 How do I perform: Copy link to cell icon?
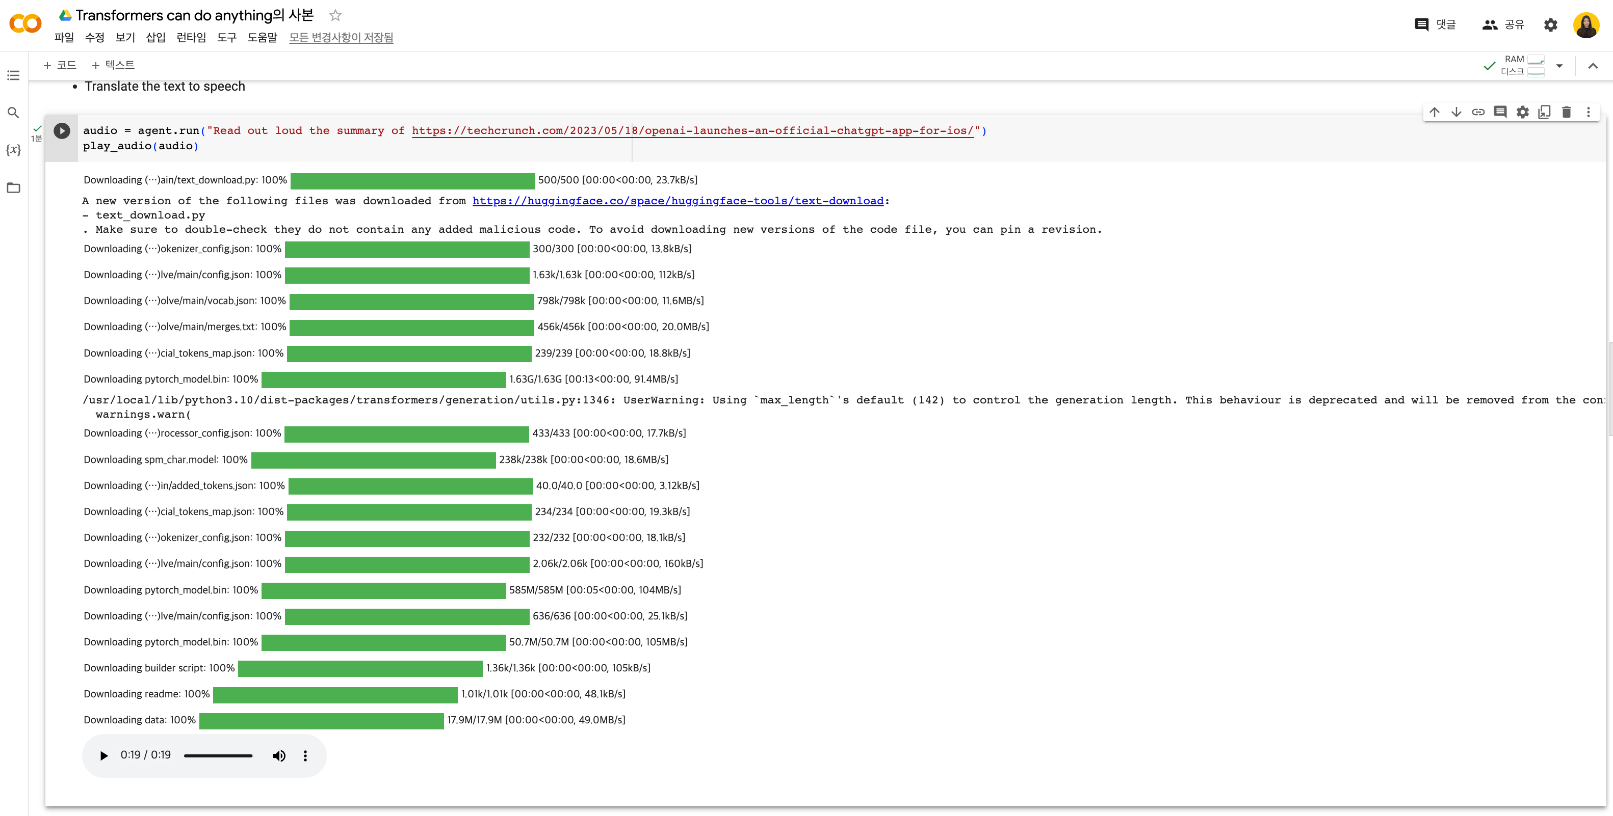(x=1478, y=112)
